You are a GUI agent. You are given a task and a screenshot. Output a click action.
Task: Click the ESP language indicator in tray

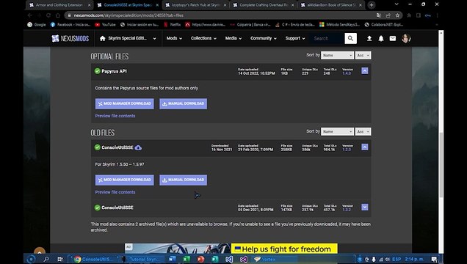(x=397, y=260)
